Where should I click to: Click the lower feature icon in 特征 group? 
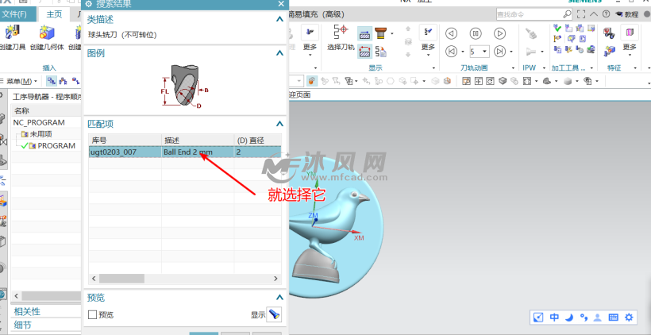tap(610, 51)
